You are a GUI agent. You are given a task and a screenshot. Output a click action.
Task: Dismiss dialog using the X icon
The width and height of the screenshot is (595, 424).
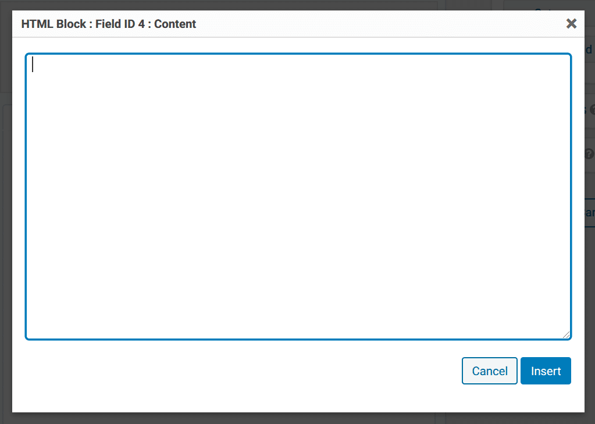(571, 23)
